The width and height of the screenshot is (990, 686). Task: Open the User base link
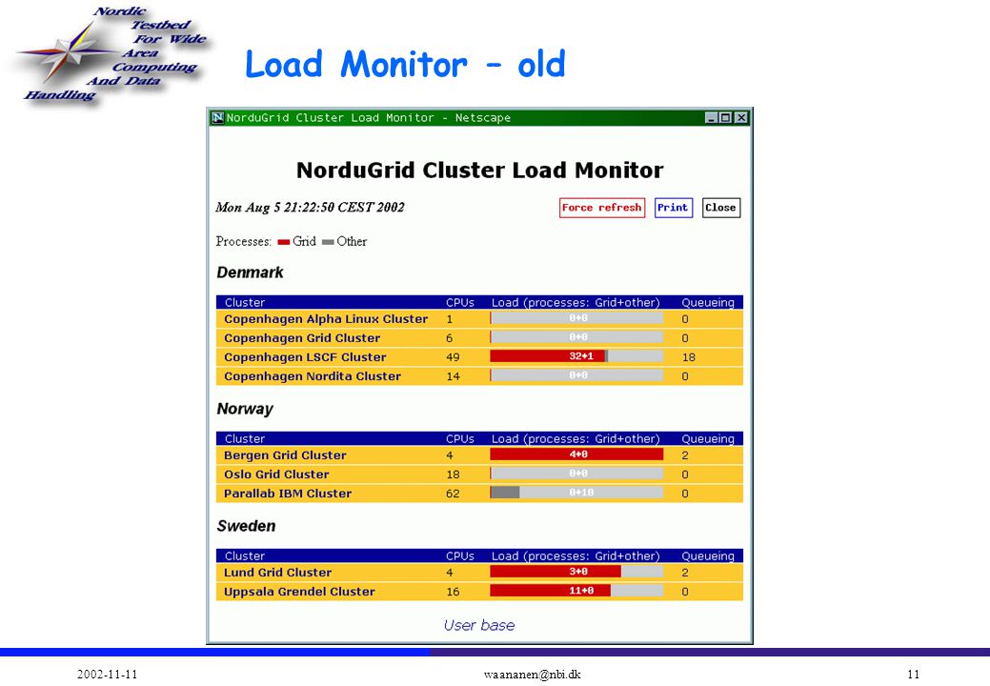click(479, 625)
